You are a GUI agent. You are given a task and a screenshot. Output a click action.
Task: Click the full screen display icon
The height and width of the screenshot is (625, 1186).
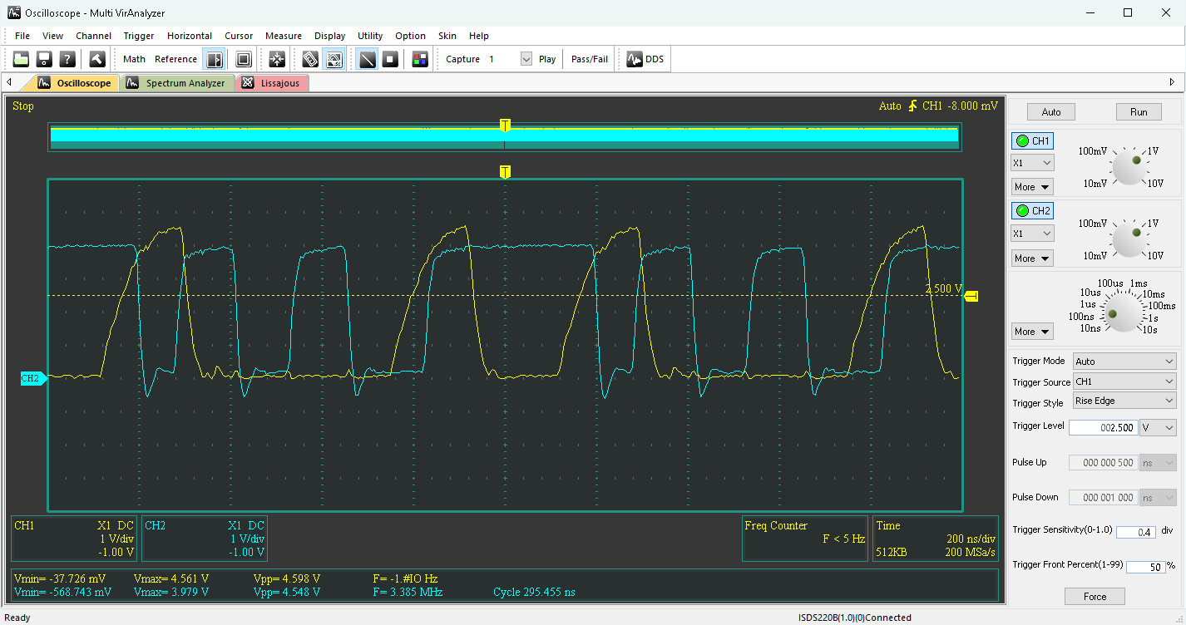click(x=244, y=59)
